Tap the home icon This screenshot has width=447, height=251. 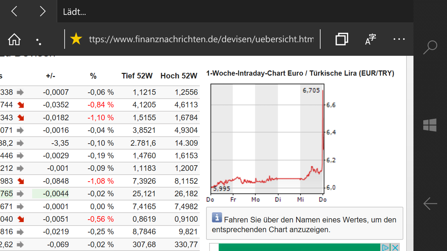tap(14, 39)
